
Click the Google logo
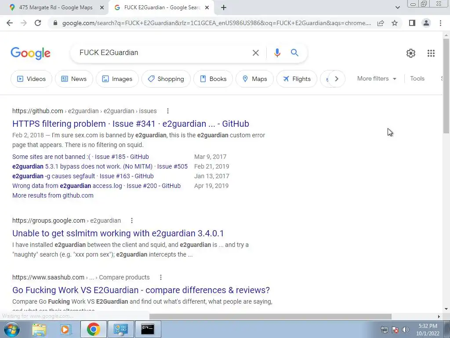click(x=30, y=53)
